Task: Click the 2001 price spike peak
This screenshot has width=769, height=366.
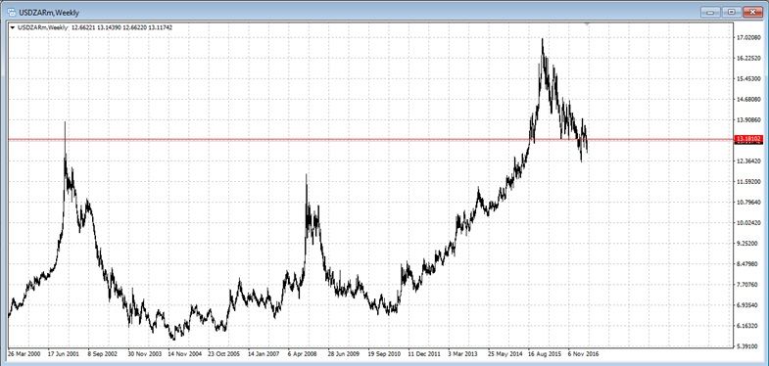Action: pos(65,122)
